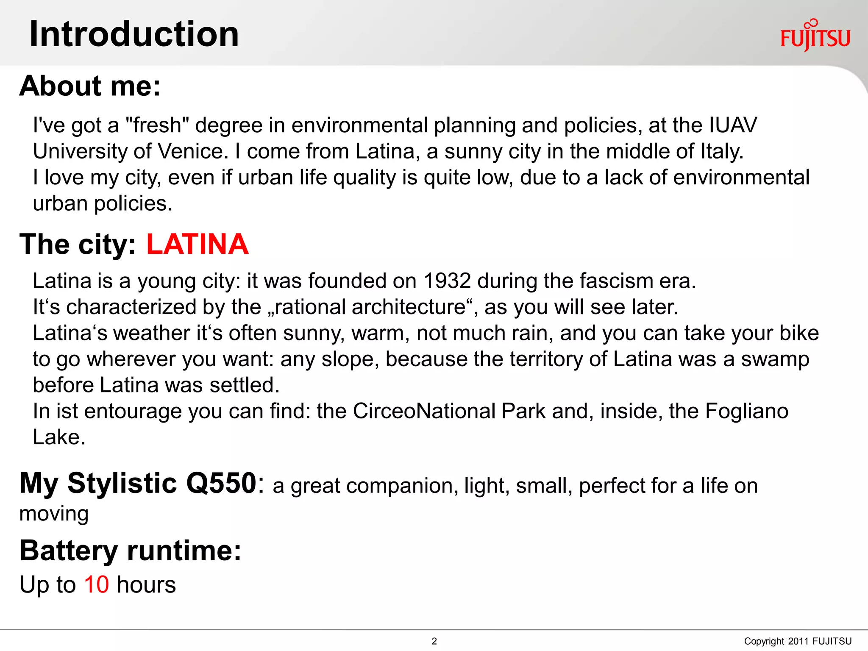This screenshot has height=651, width=868.
Task: Click the rational architecture sentence
Action: (355, 307)
